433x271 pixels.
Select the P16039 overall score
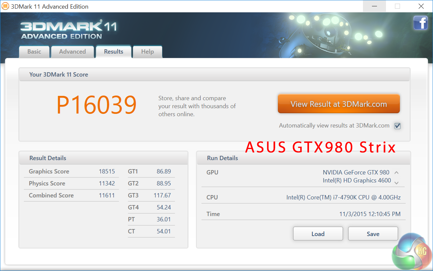click(97, 105)
